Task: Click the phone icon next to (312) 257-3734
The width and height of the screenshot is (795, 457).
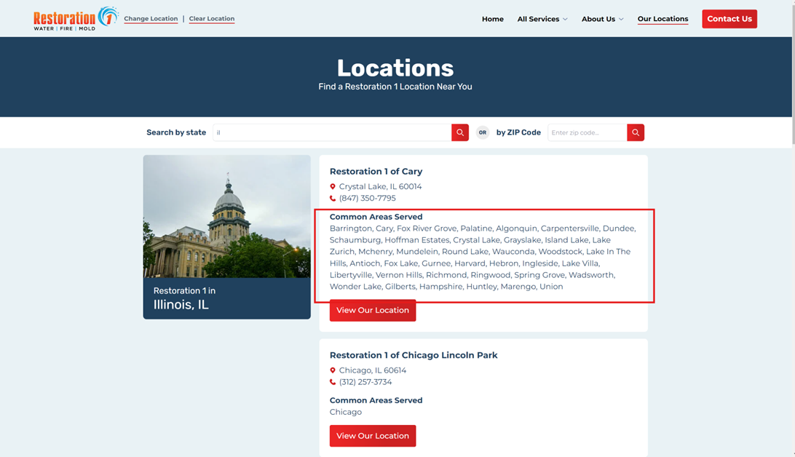Action: (333, 382)
